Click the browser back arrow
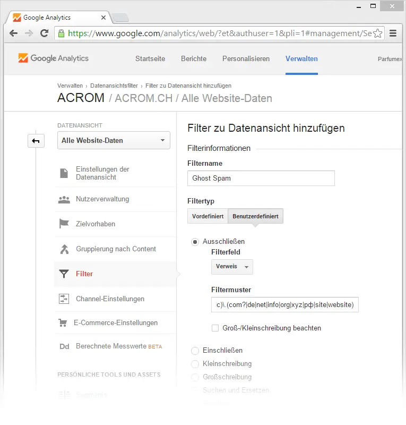406x425 pixels. tap(14, 33)
